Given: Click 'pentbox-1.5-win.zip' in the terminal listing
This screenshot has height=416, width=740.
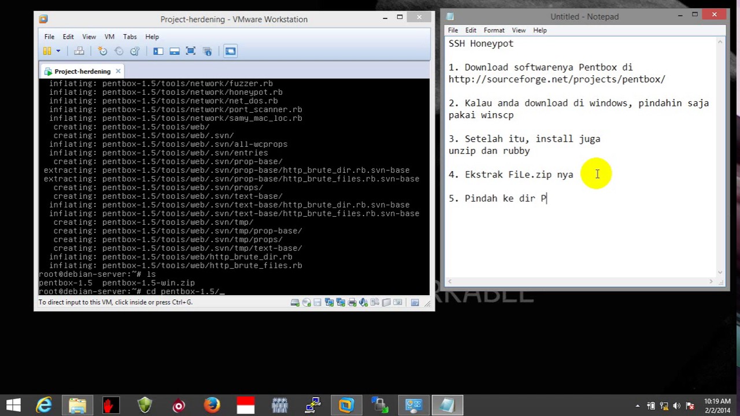Looking at the screenshot, I should click(149, 283).
